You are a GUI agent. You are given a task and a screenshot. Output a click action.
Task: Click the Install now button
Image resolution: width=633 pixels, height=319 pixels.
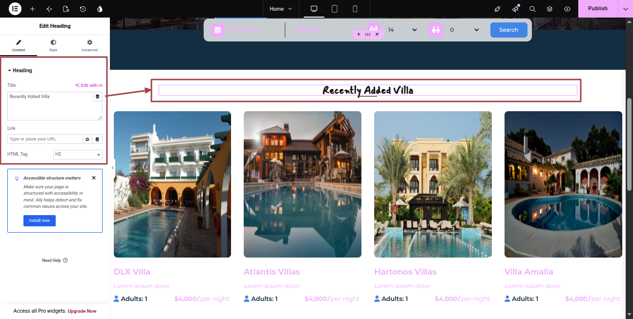40,220
